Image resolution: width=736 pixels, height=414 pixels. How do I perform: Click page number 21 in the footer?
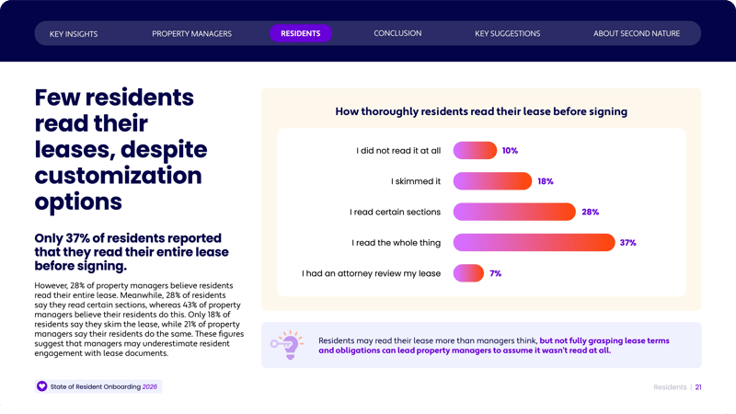[x=699, y=387]
